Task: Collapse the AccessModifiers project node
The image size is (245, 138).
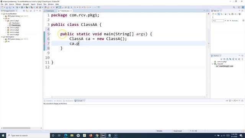Action: pyautogui.click(x=2, y=14)
